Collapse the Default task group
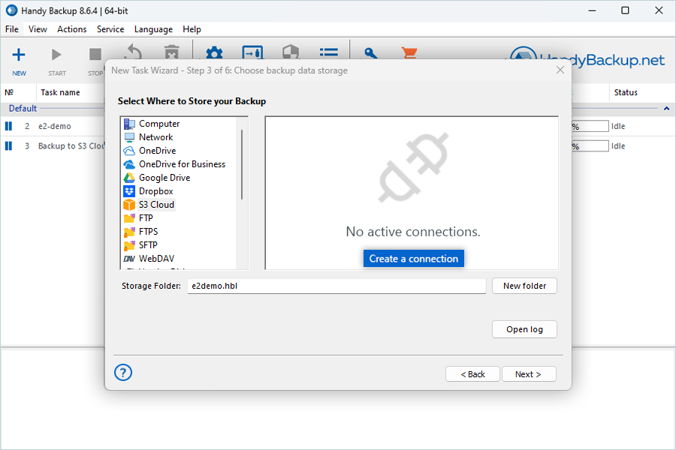The height and width of the screenshot is (450, 676). (666, 109)
